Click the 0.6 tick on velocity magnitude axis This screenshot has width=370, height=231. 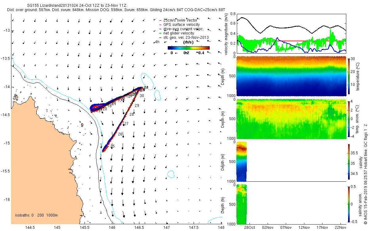(x=232, y=24)
